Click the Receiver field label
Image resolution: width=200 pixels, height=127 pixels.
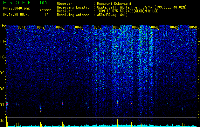pyautogui.click(x=65, y=11)
